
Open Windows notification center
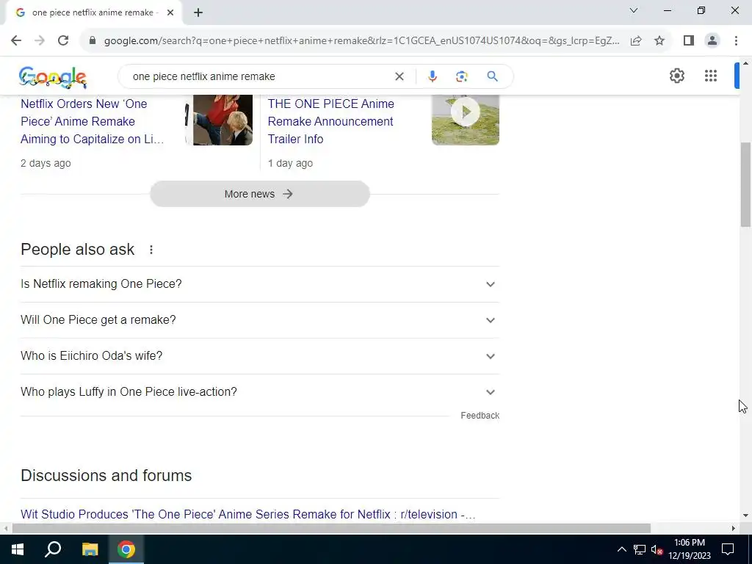728,549
